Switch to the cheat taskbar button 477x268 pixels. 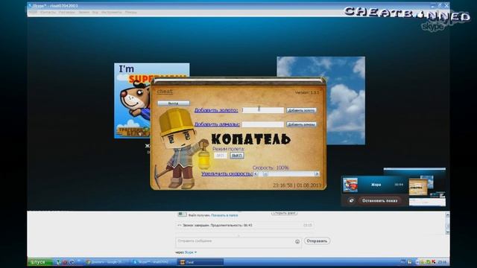tap(200, 262)
